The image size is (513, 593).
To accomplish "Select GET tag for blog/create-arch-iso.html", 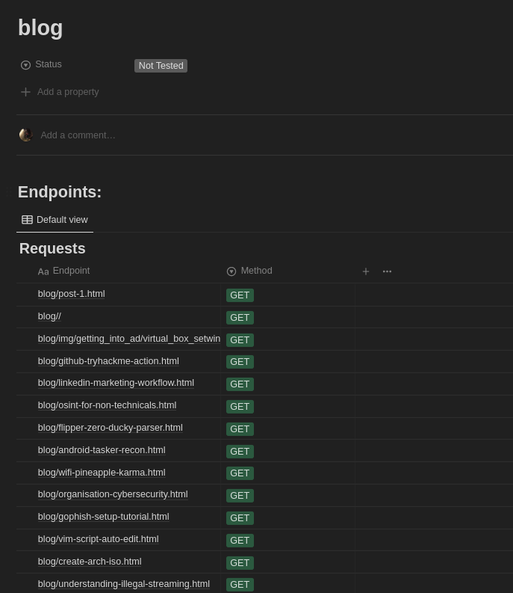I will click(x=240, y=562).
